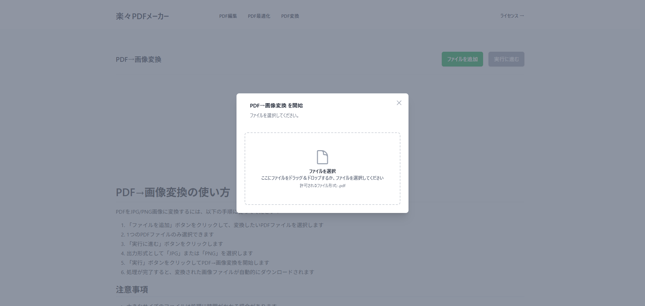Click the ファイルを選択してください。 subtitle
Image resolution: width=645 pixels, height=306 pixels.
[274, 116]
